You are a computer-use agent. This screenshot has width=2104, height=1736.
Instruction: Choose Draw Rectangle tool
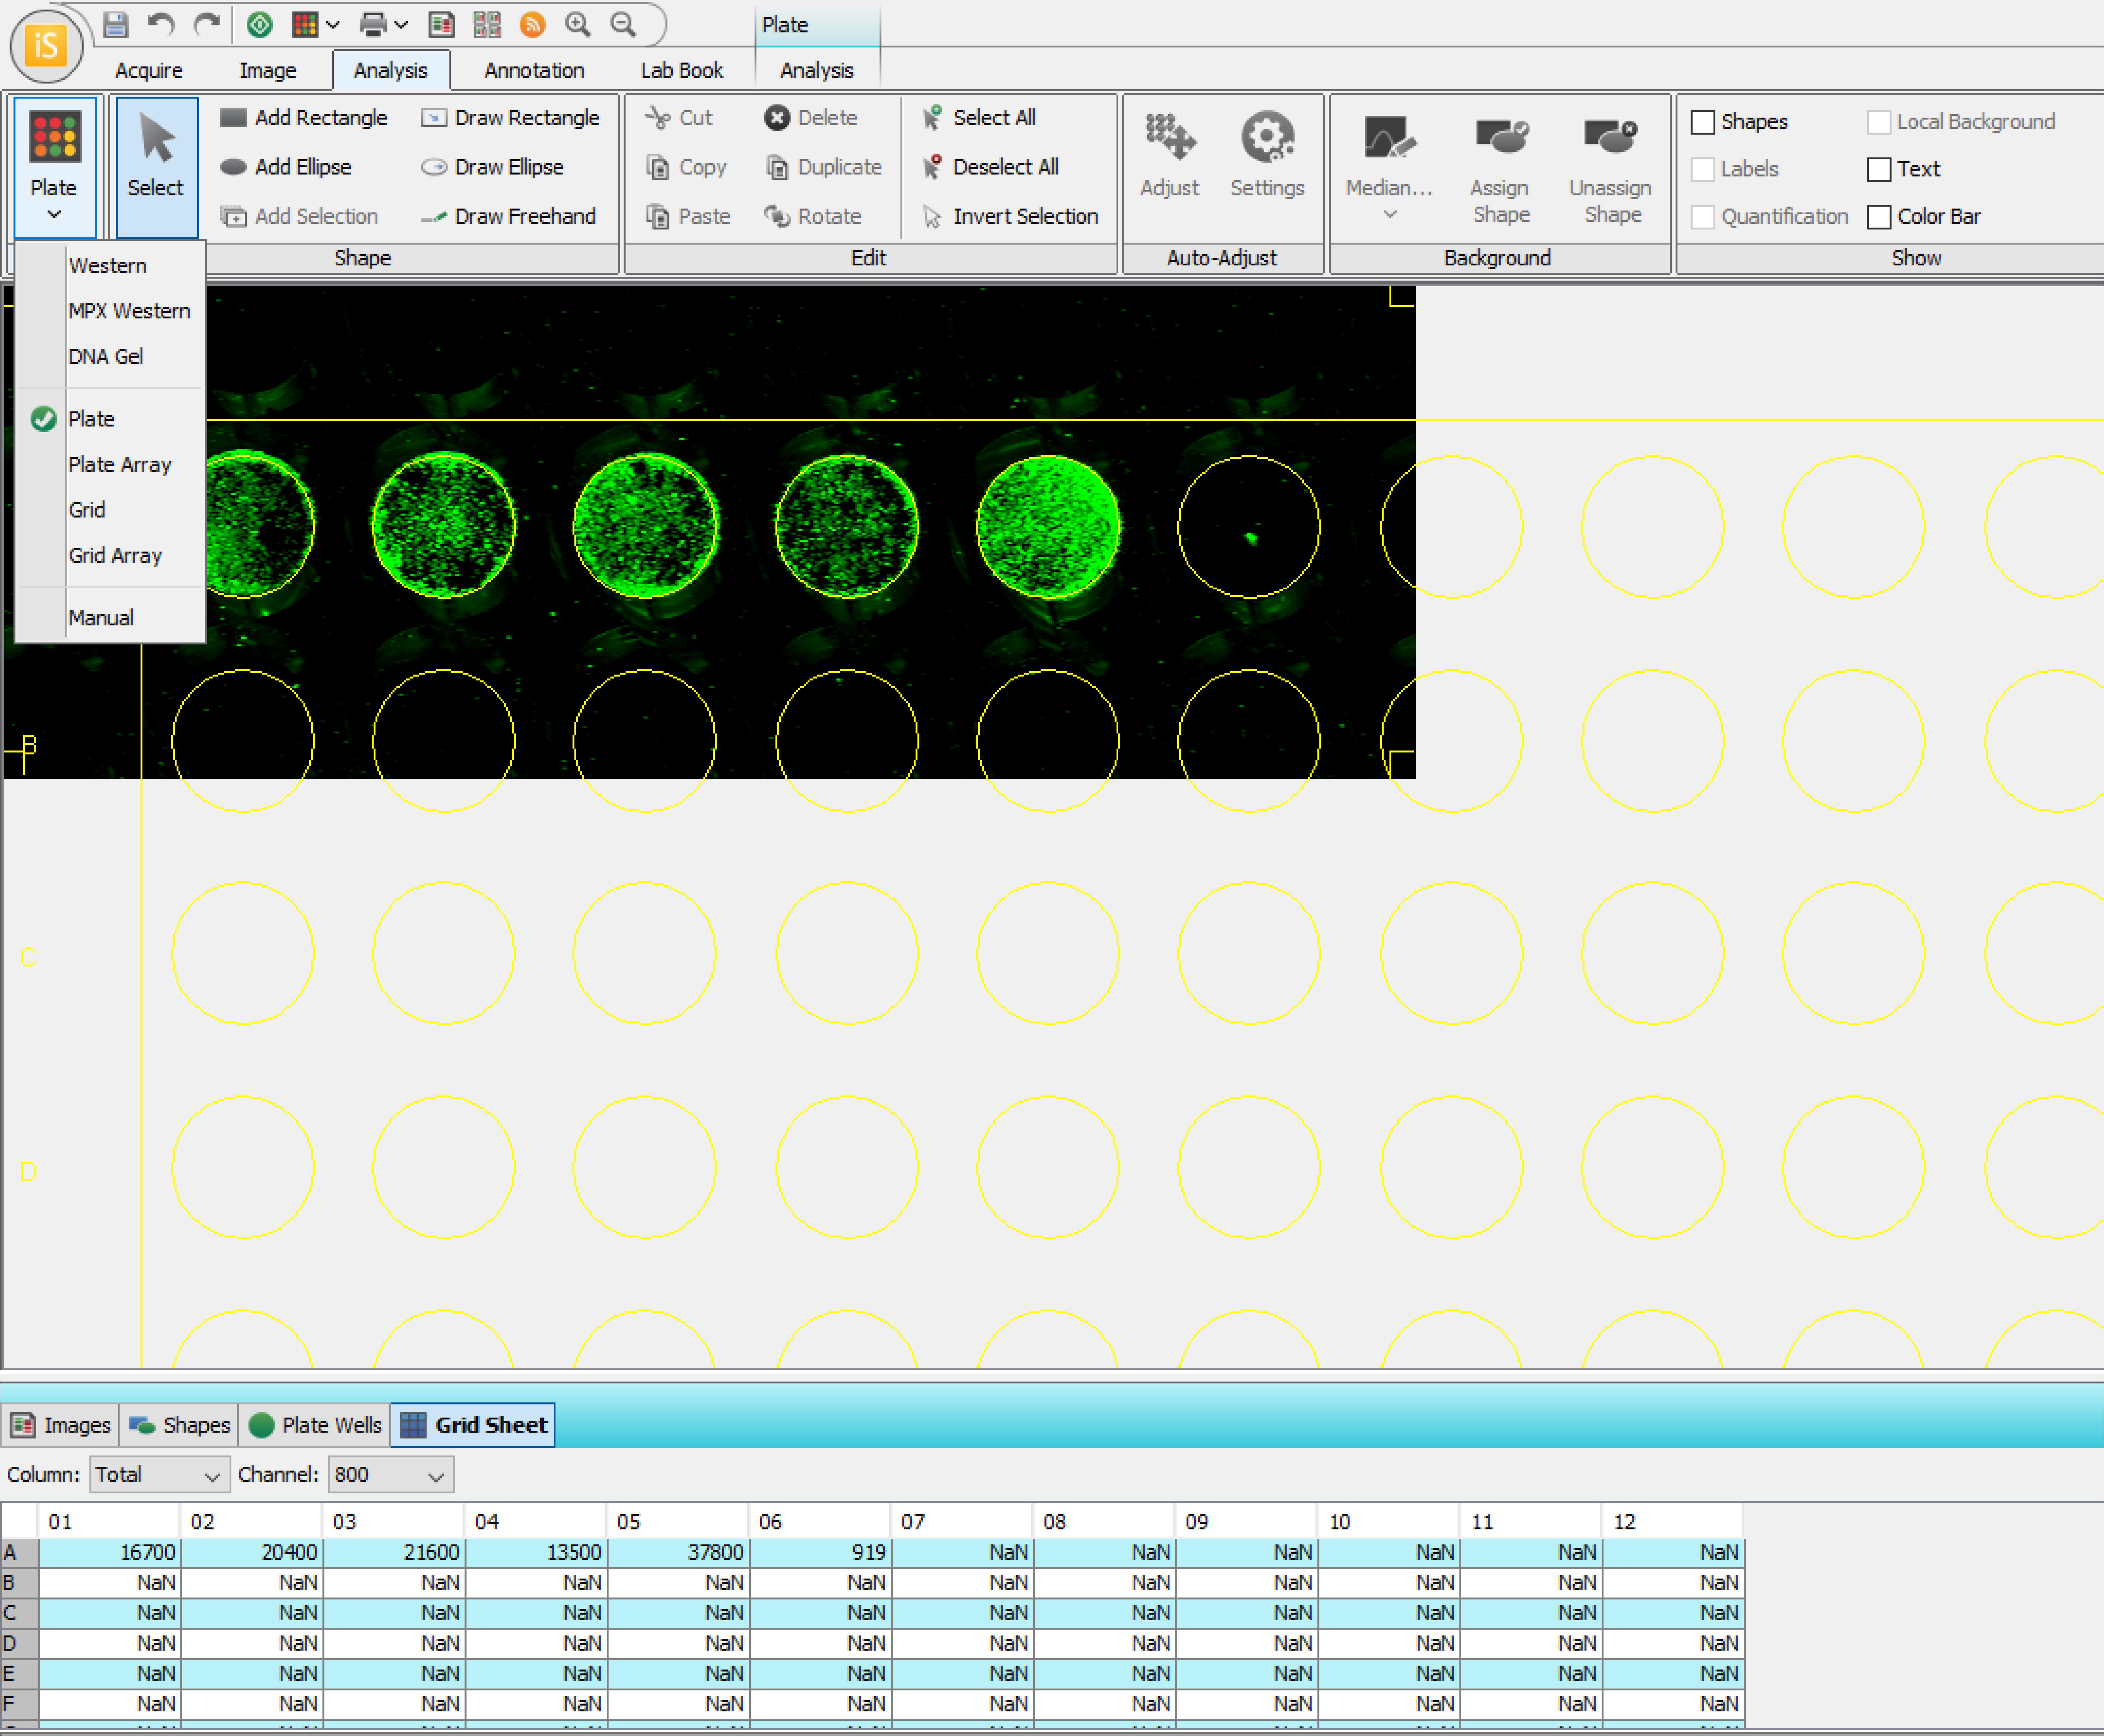(510, 118)
